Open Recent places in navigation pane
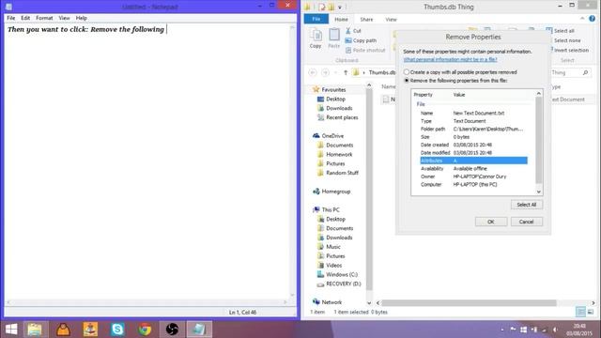This screenshot has width=601, height=338. click(342, 117)
